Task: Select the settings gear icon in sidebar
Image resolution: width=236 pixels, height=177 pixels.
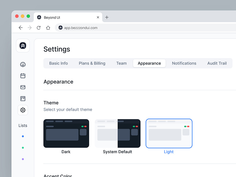Action: coord(23,110)
